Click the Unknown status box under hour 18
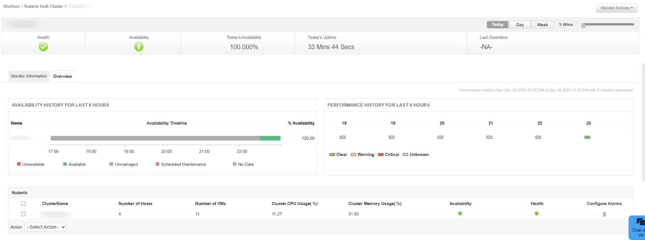Image resolution: width=645 pixels, height=240 pixels. tap(343, 137)
